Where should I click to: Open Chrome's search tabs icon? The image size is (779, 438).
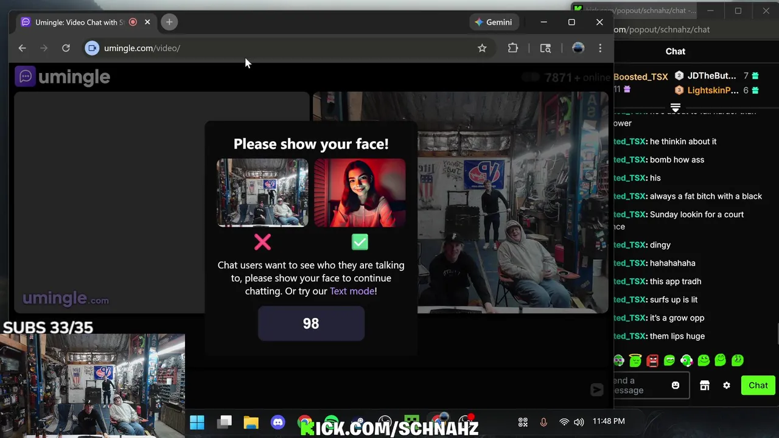(545, 48)
